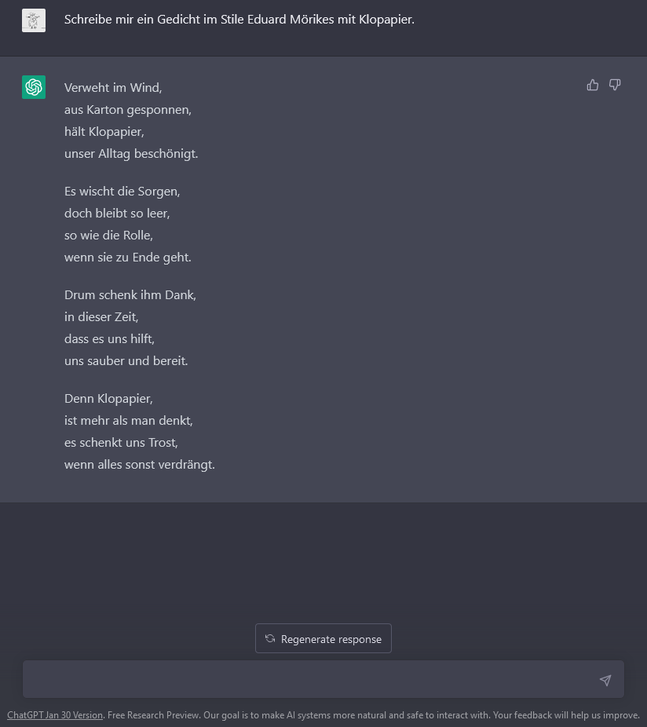Click the paper-plane send message icon
Image resolution: width=647 pixels, height=727 pixels.
pyautogui.click(x=605, y=680)
